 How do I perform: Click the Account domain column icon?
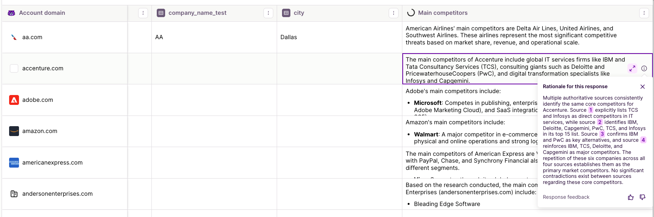11,13
